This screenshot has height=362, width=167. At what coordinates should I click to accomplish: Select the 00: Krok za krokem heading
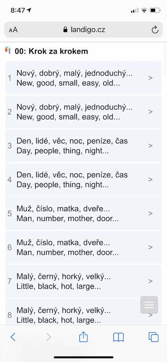coord(51,51)
